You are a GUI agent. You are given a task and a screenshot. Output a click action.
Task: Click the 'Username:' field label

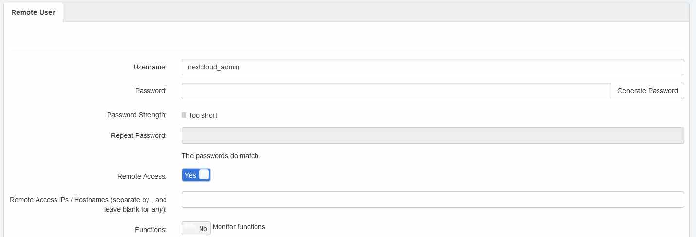(x=150, y=67)
